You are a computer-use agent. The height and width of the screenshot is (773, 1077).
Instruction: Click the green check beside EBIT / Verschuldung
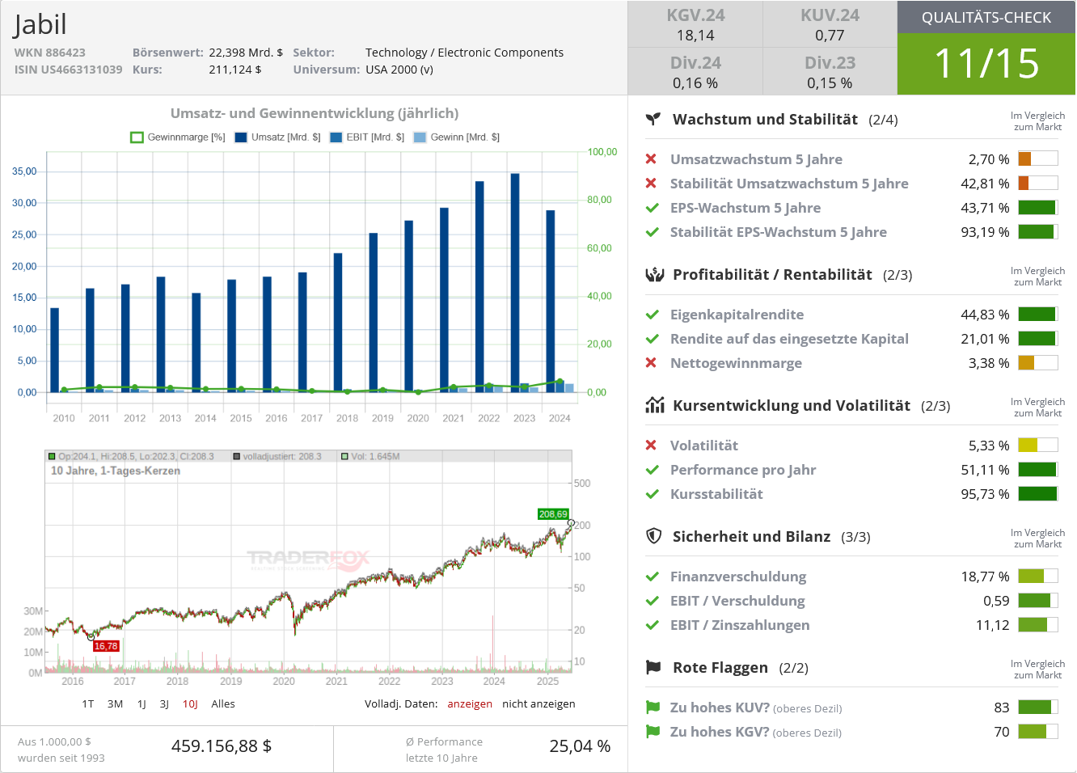point(652,601)
